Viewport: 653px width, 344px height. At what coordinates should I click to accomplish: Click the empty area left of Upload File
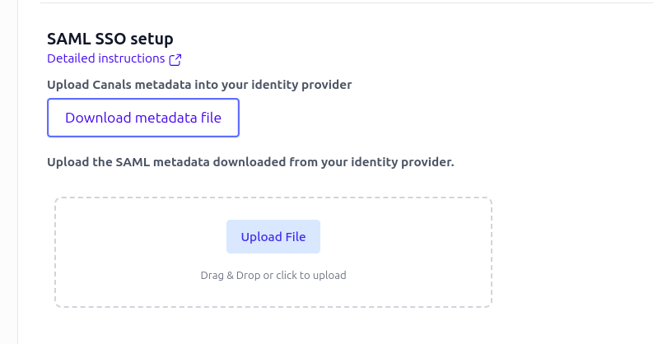141,237
